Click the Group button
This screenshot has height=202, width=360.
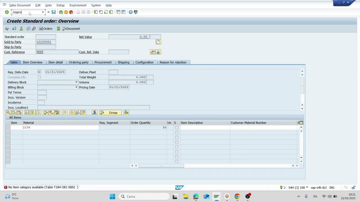110,113
